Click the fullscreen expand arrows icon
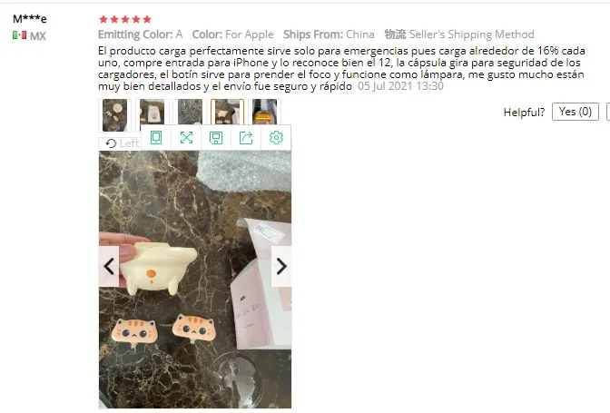The width and height of the screenshot is (610, 413). coord(186,138)
